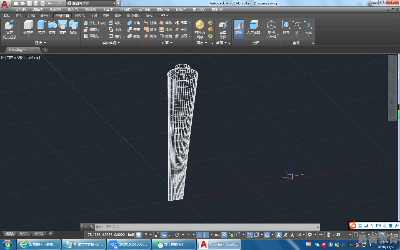Open workspace dropdown 草图与注释

click(91, 3)
